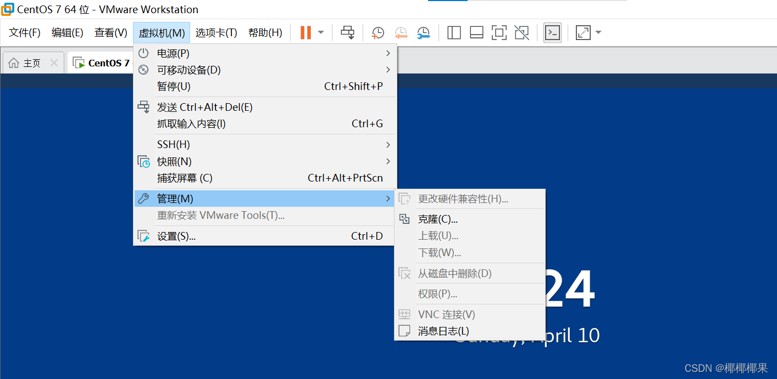Open 设置(S)... virtual machine settings
Screen dimensions: 777x379
(x=265, y=236)
